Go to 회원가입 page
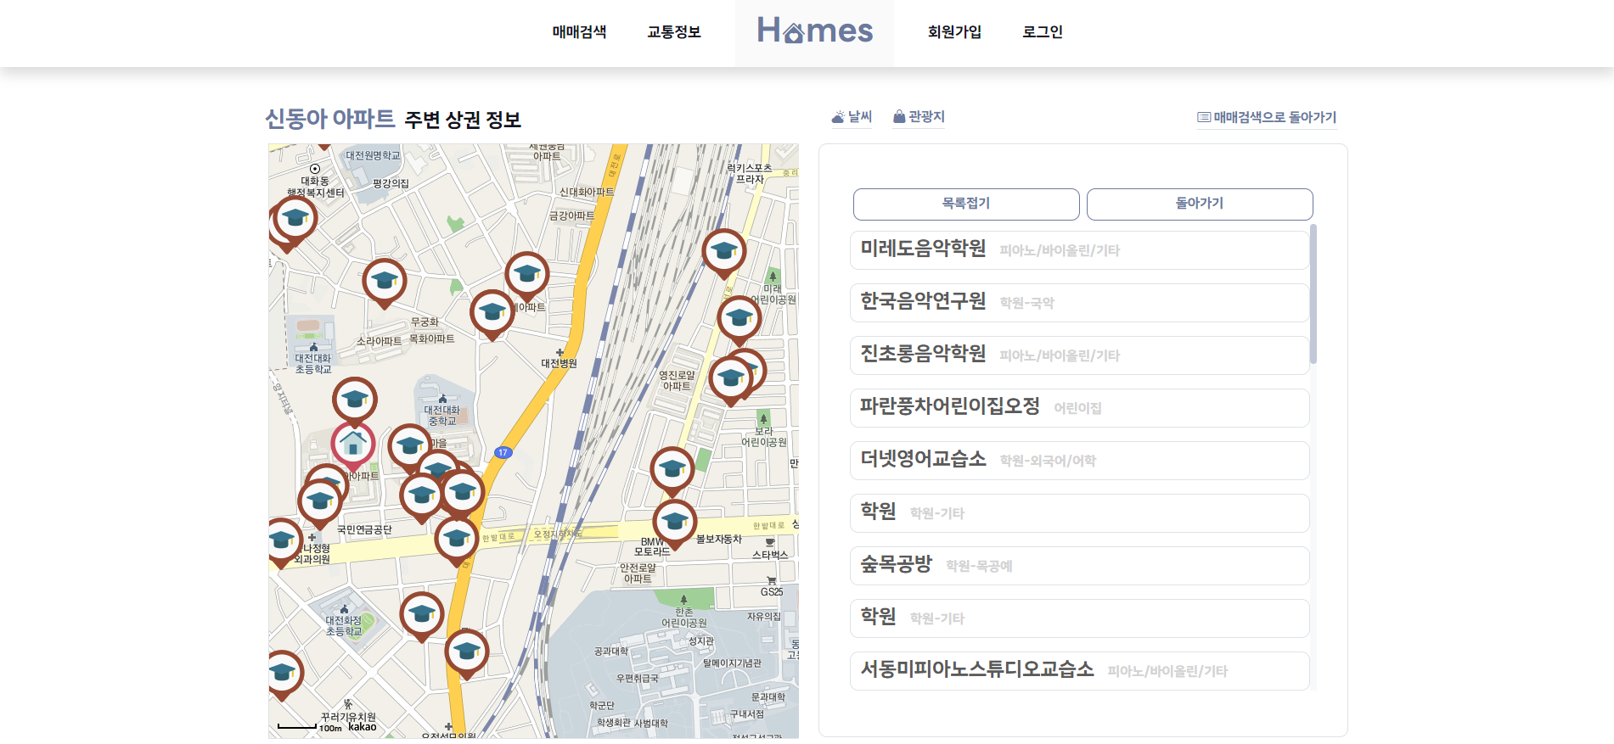The width and height of the screenshot is (1614, 744). [954, 32]
